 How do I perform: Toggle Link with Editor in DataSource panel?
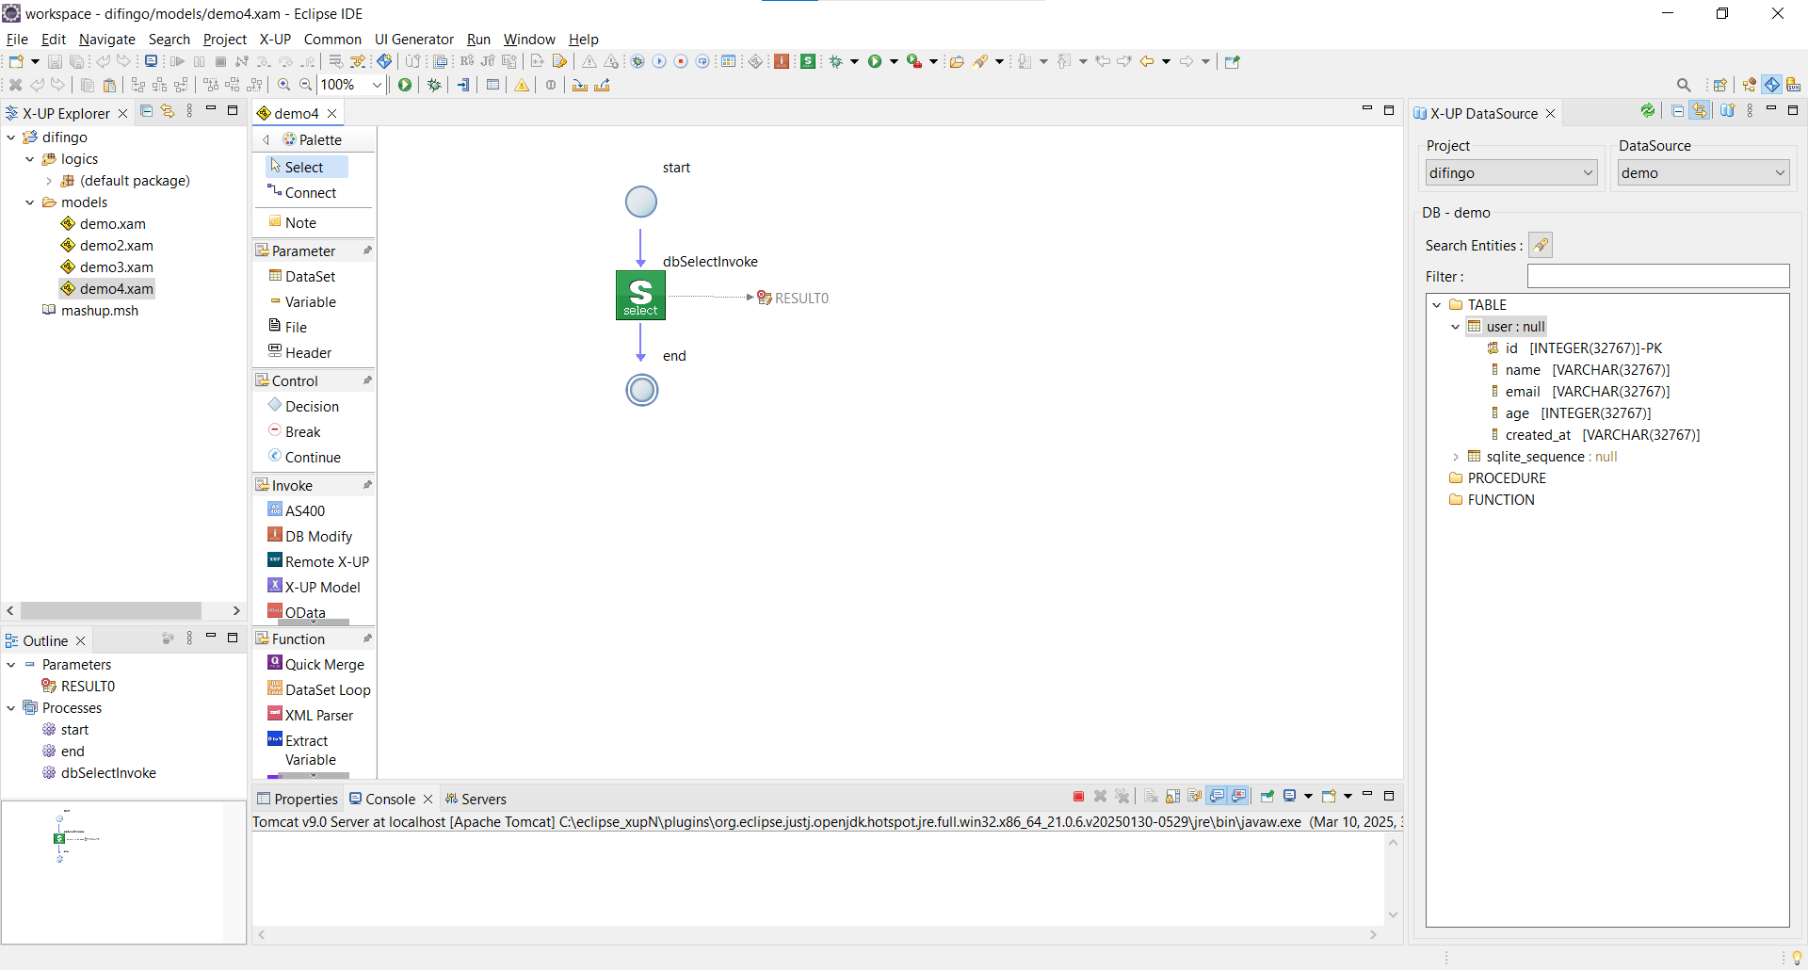coord(1700,111)
